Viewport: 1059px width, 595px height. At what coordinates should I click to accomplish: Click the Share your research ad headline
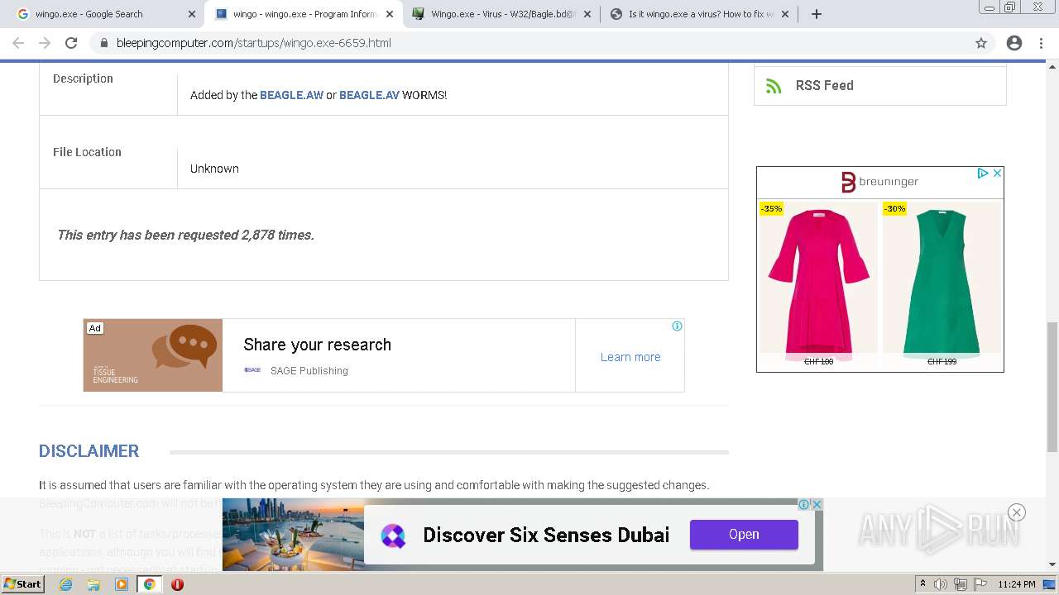317,345
